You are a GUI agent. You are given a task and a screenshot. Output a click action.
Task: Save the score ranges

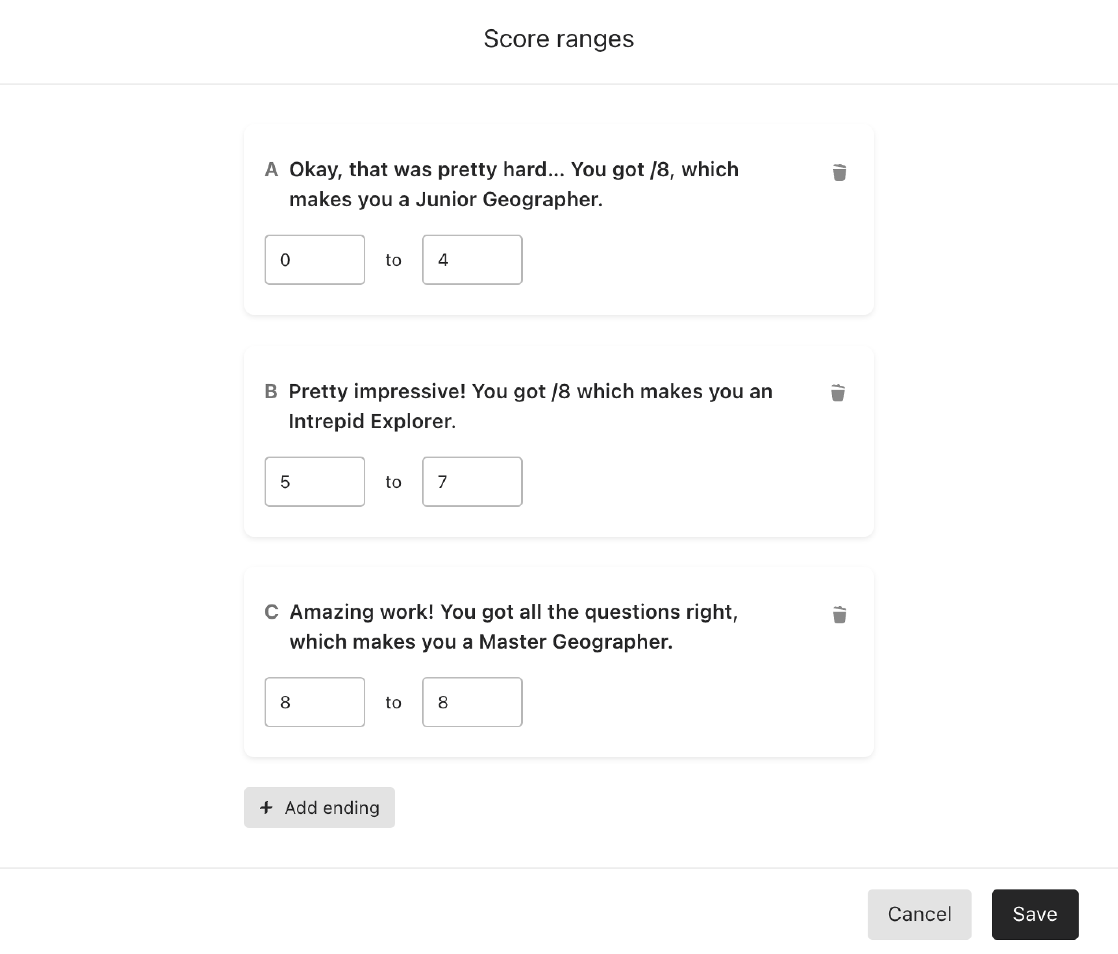pos(1035,915)
